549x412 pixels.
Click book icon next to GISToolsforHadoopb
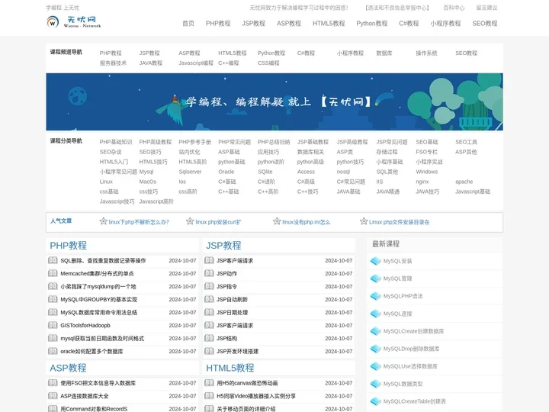pos(53,325)
